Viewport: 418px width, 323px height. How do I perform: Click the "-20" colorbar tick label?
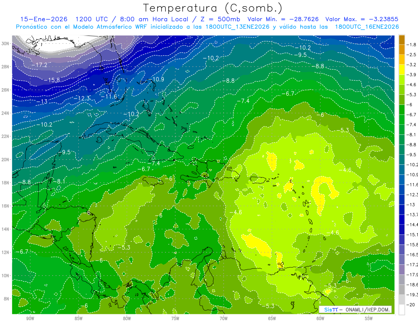pos(410,305)
